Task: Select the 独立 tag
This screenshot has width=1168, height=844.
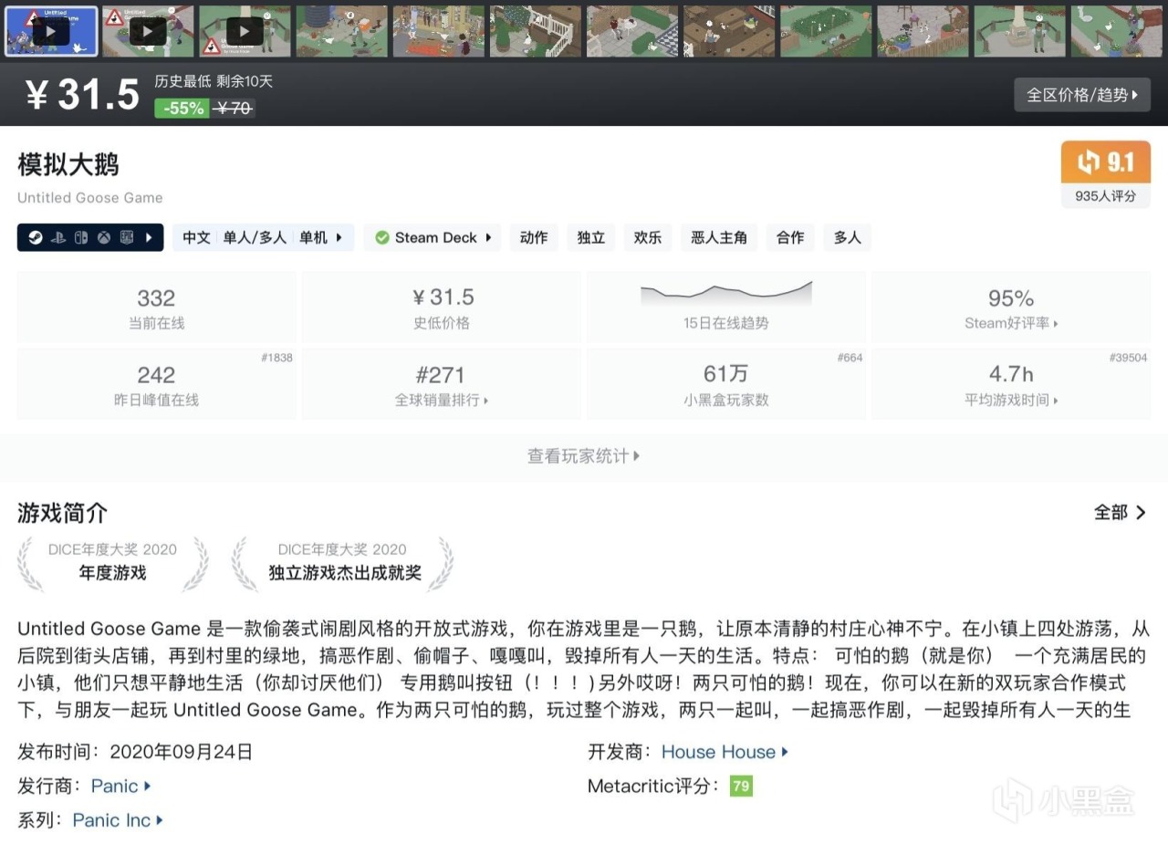Action: [591, 237]
